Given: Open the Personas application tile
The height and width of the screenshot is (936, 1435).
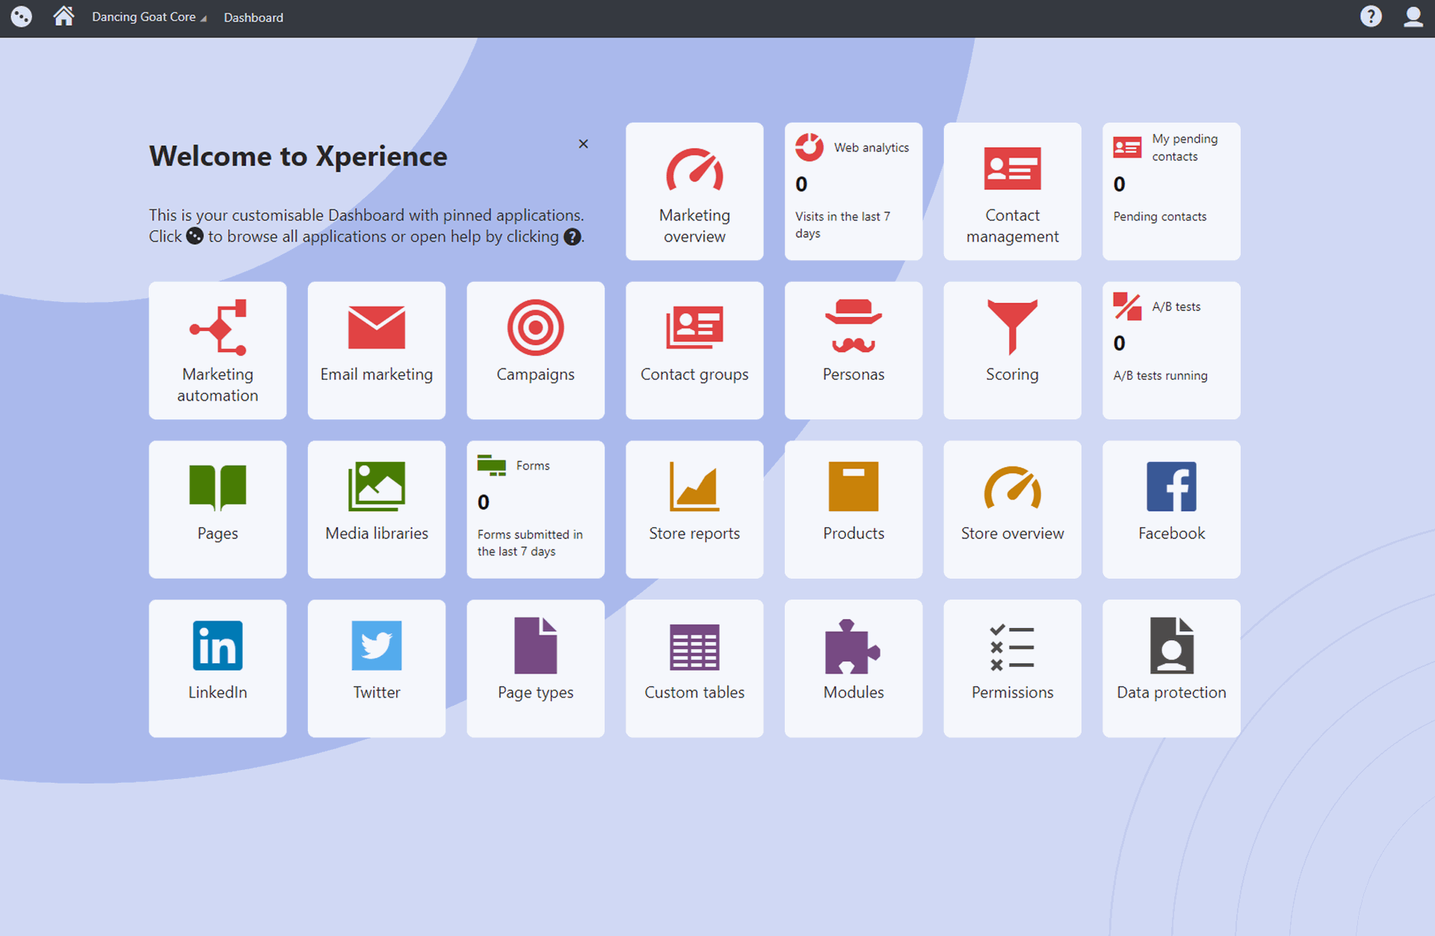Looking at the screenshot, I should click(x=853, y=350).
